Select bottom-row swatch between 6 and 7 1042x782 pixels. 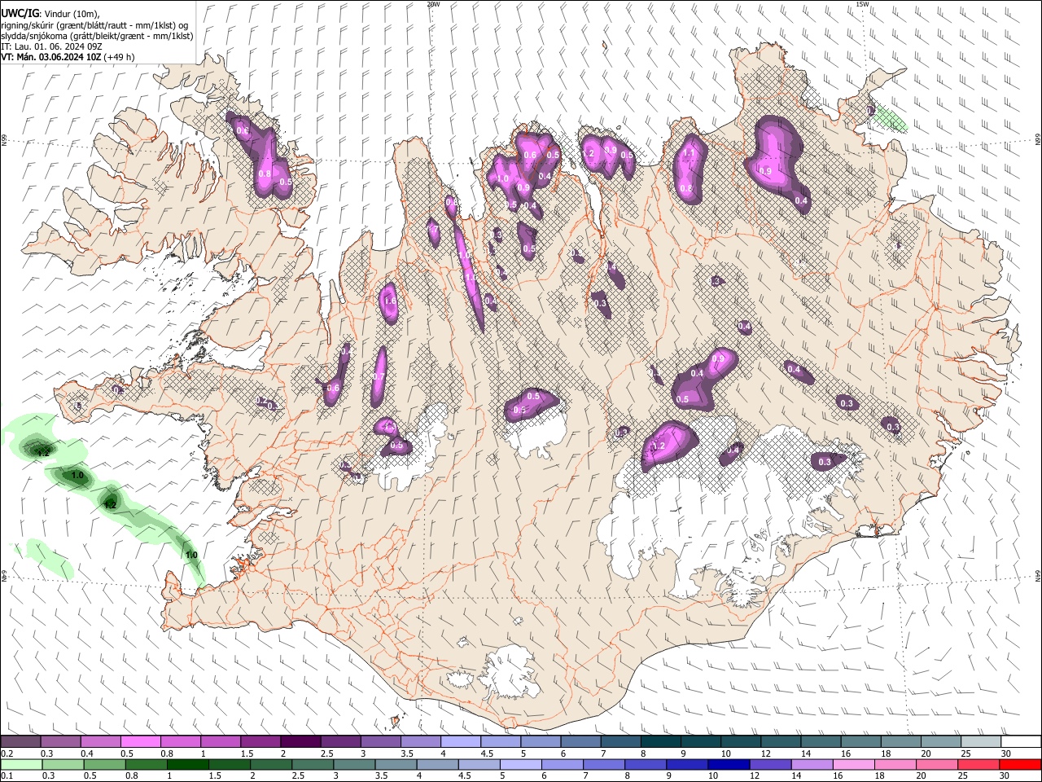pos(564,764)
